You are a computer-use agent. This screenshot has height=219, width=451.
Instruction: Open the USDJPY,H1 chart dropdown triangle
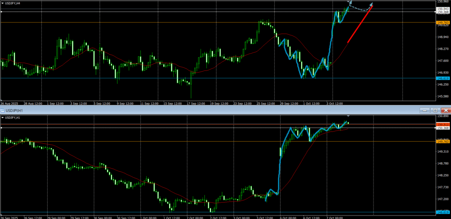[x=3, y=118]
